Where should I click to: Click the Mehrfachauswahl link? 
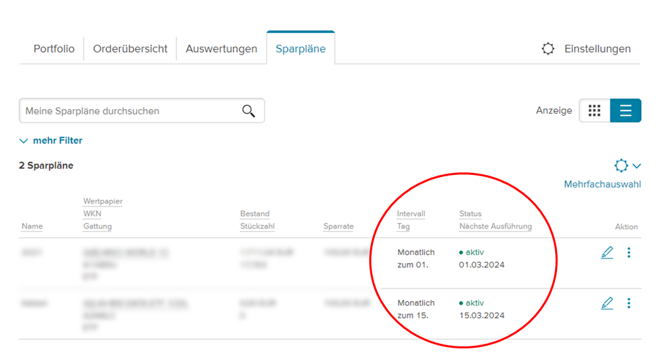pos(602,184)
